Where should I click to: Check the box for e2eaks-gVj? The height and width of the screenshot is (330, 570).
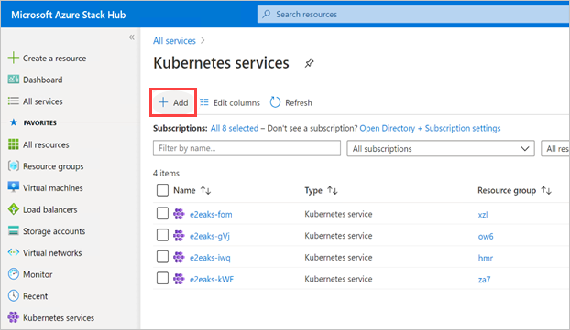(162, 235)
